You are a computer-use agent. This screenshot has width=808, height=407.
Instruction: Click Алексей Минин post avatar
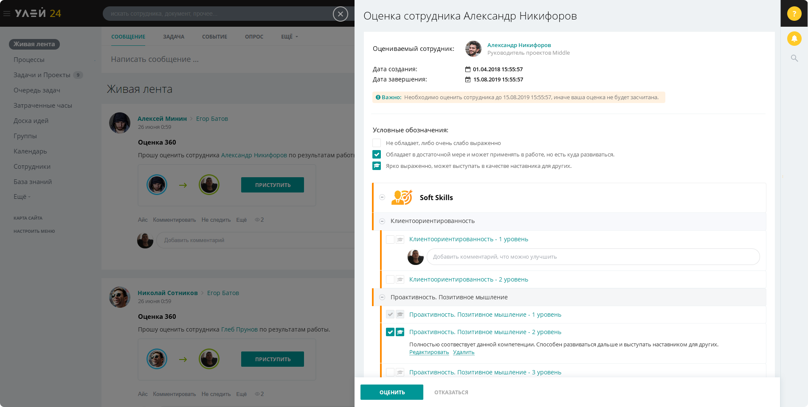click(120, 123)
